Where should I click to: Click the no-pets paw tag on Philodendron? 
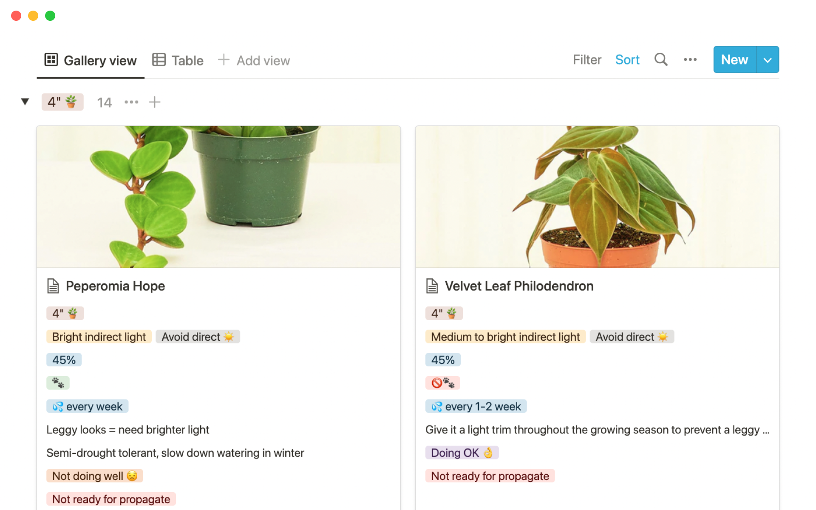pyautogui.click(x=442, y=383)
